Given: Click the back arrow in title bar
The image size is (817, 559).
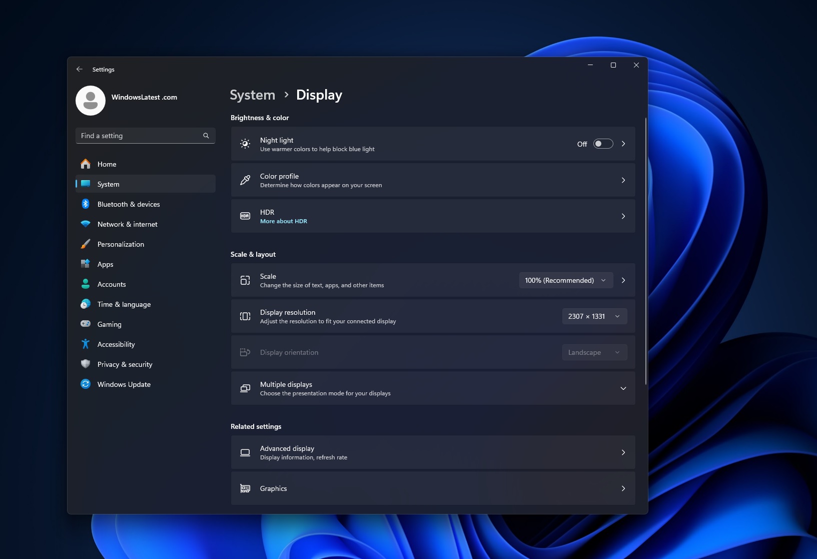Looking at the screenshot, I should tap(80, 70).
